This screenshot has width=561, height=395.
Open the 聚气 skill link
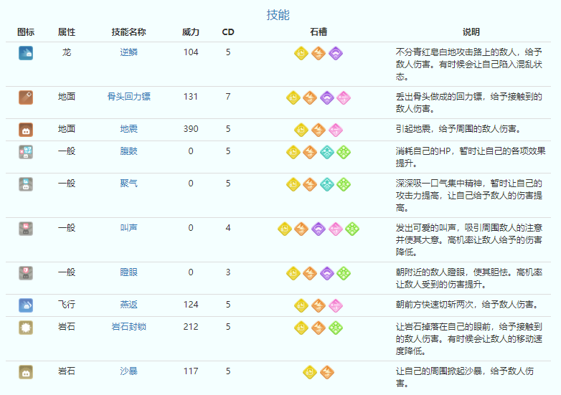click(129, 184)
